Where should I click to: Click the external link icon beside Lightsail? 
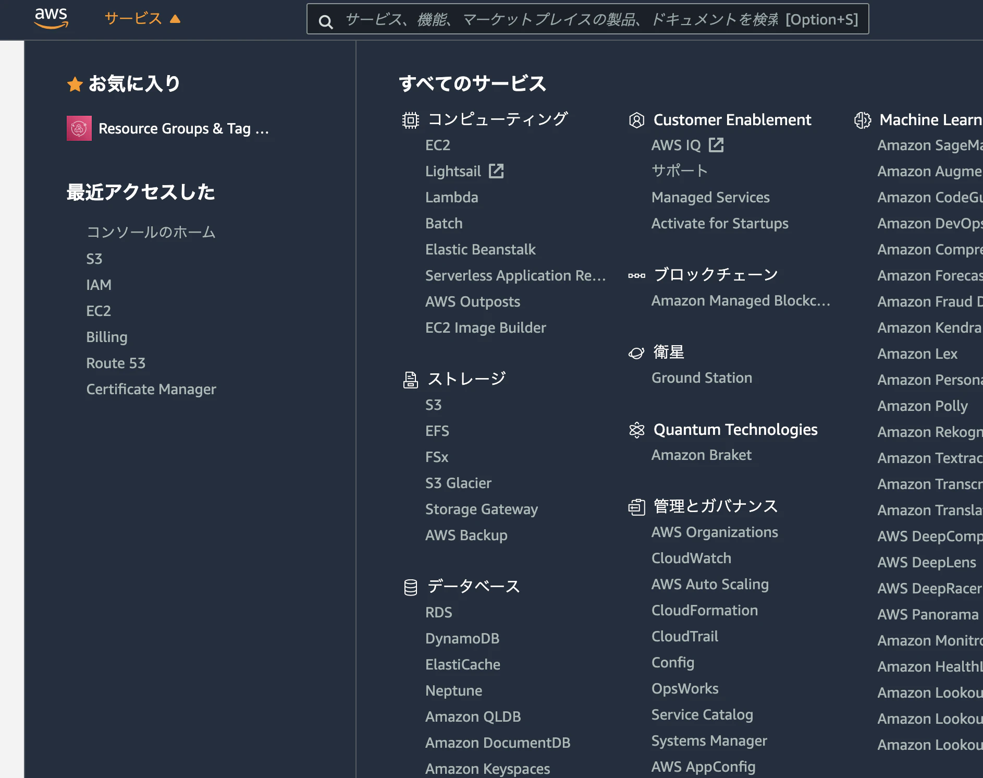click(x=496, y=171)
